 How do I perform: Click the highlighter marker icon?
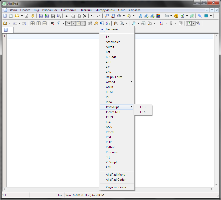96,23
